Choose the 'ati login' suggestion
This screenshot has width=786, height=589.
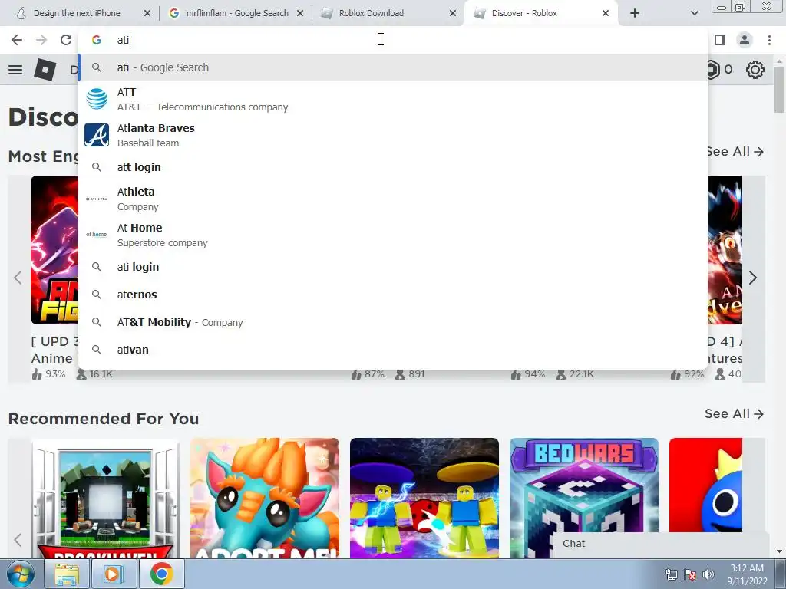(393, 267)
